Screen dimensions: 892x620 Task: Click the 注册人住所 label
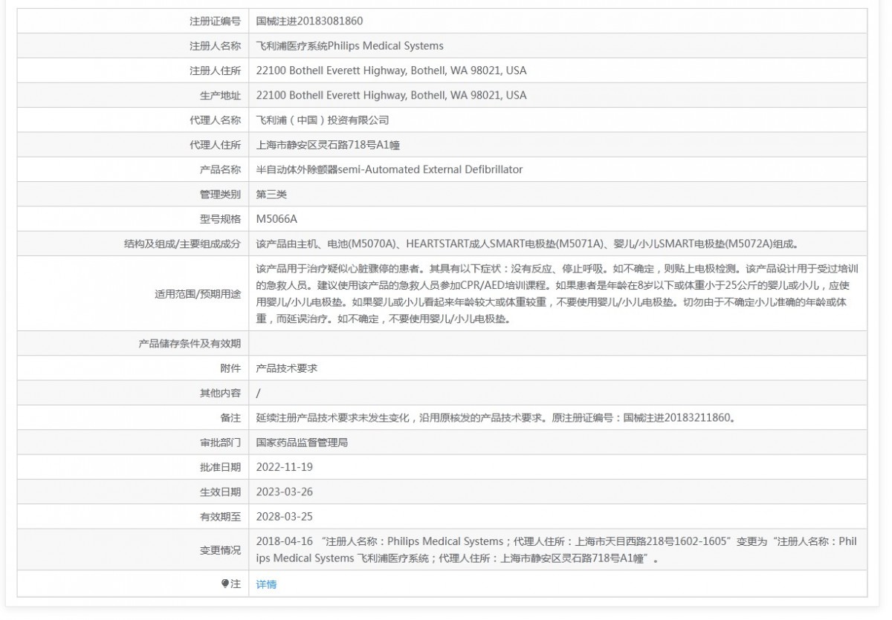tap(216, 71)
